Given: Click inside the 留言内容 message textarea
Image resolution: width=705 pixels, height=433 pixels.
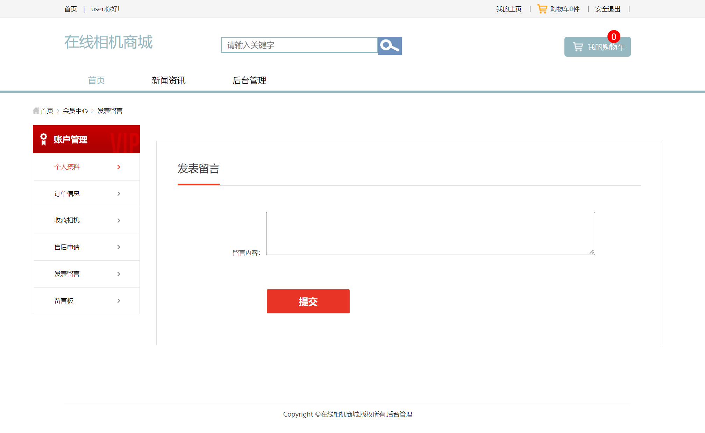Looking at the screenshot, I should pos(430,233).
